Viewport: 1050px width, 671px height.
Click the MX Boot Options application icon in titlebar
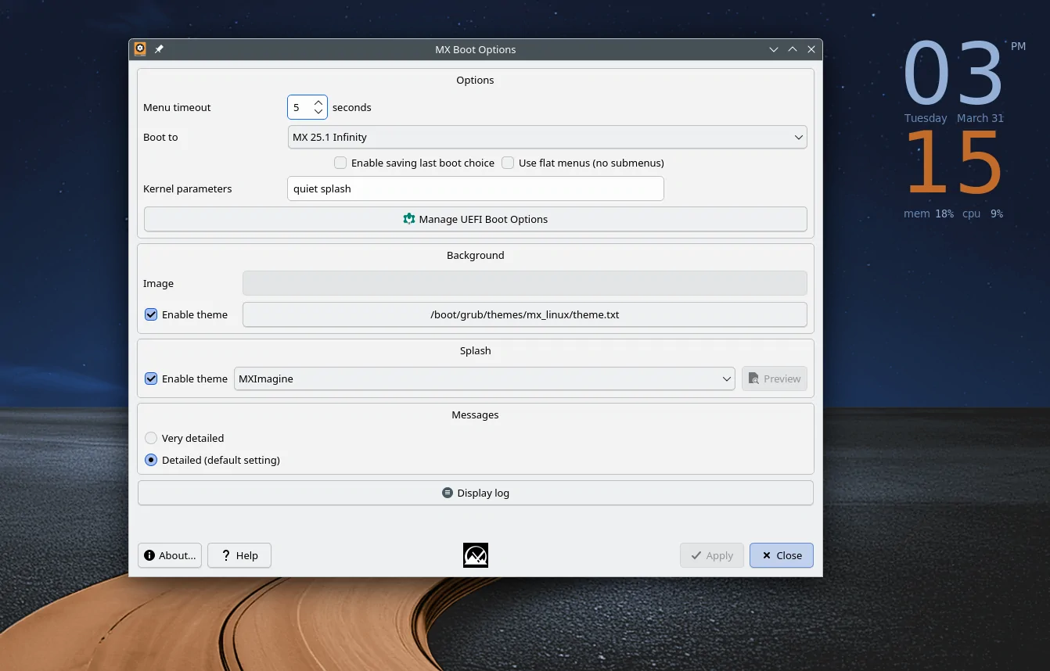pos(139,48)
